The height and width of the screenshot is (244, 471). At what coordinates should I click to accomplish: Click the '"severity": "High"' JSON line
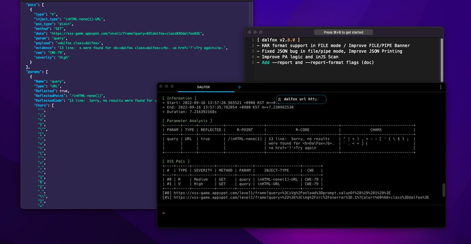[52, 57]
